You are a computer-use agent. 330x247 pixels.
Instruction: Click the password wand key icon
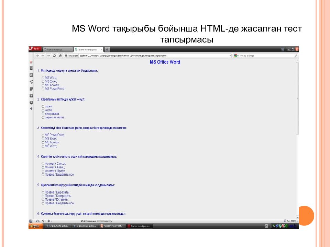[48, 56]
